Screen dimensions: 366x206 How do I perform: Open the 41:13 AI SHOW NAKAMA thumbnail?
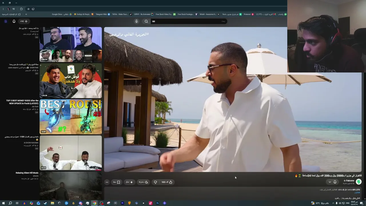(x=71, y=153)
